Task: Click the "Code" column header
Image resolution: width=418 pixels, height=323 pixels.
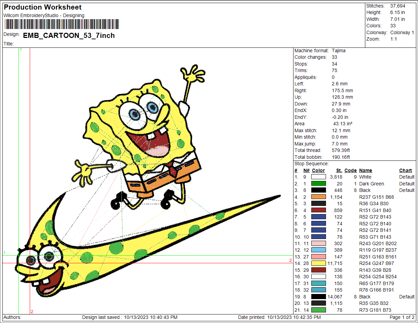Action: coord(350,170)
